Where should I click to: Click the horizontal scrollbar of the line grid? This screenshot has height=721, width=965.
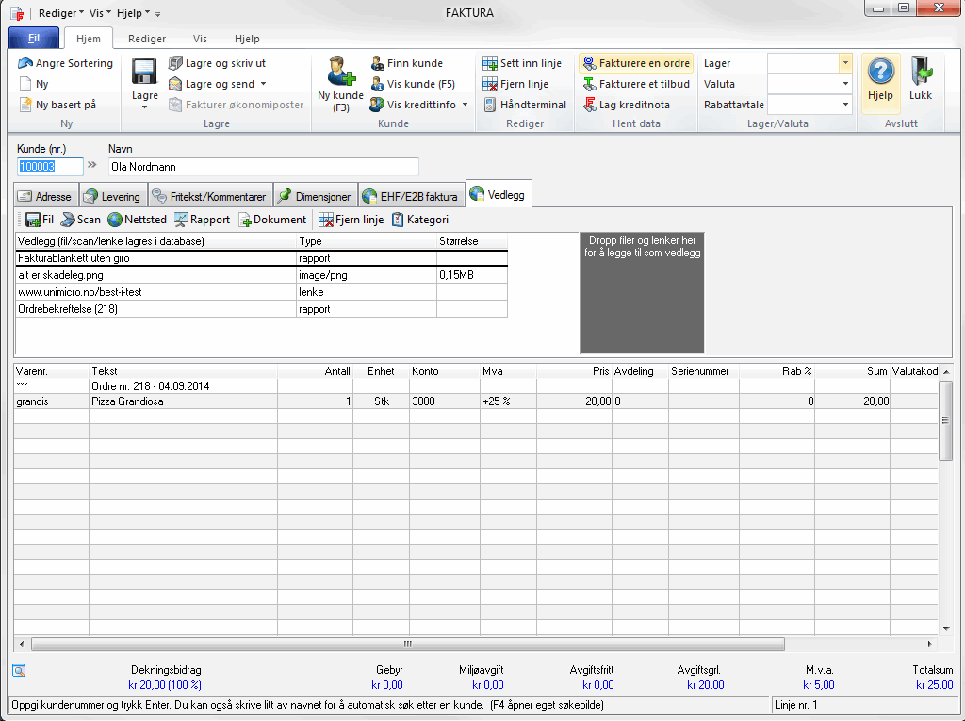(x=407, y=645)
